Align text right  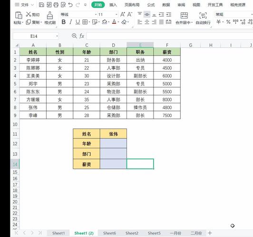[x=154, y=22]
